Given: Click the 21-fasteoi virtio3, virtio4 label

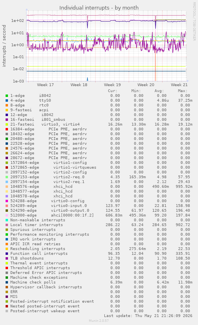Looking at the screenshot, I should (45, 124).
